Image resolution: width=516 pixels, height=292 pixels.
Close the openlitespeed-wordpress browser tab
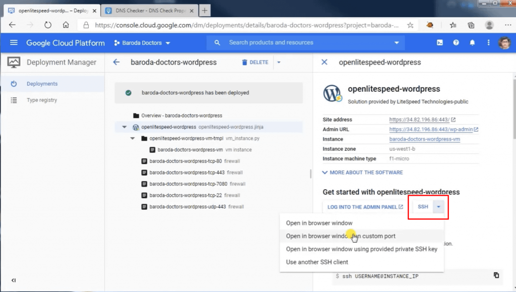pos(94,11)
